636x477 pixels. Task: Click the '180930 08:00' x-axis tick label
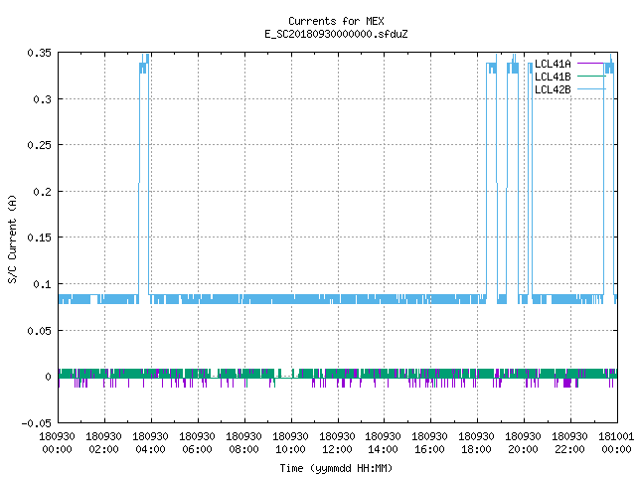(243, 442)
